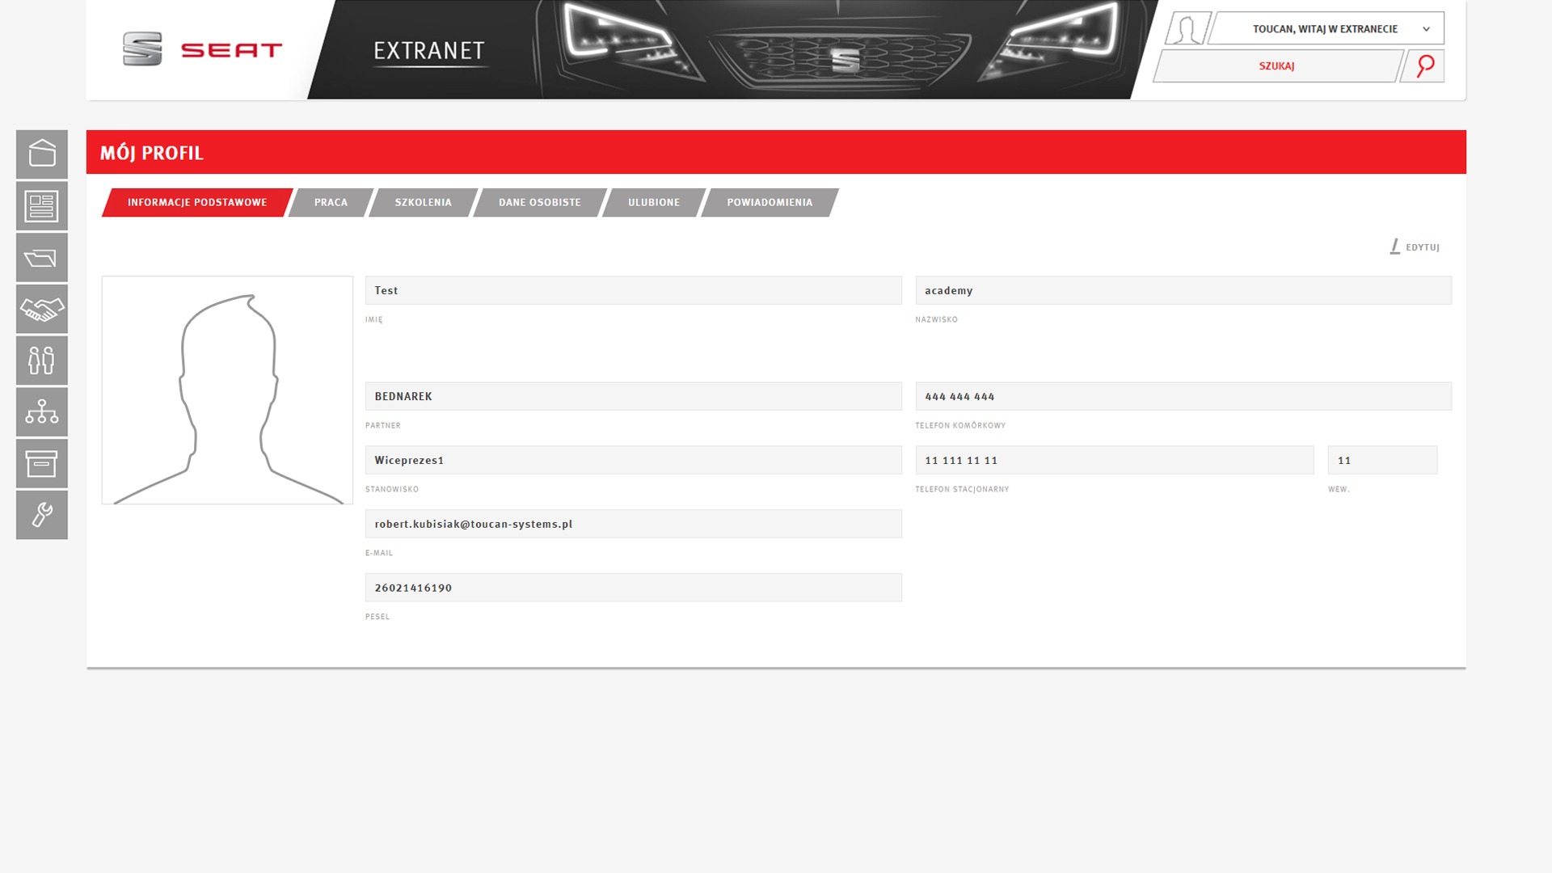Click the Szukaj search field
The height and width of the screenshot is (873, 1552).
(1276, 66)
